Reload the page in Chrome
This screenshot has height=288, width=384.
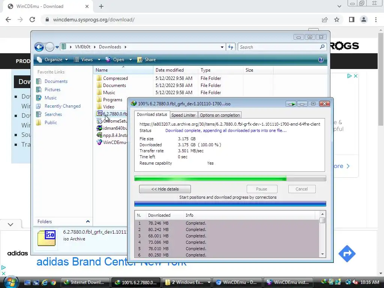pyautogui.click(x=32, y=19)
